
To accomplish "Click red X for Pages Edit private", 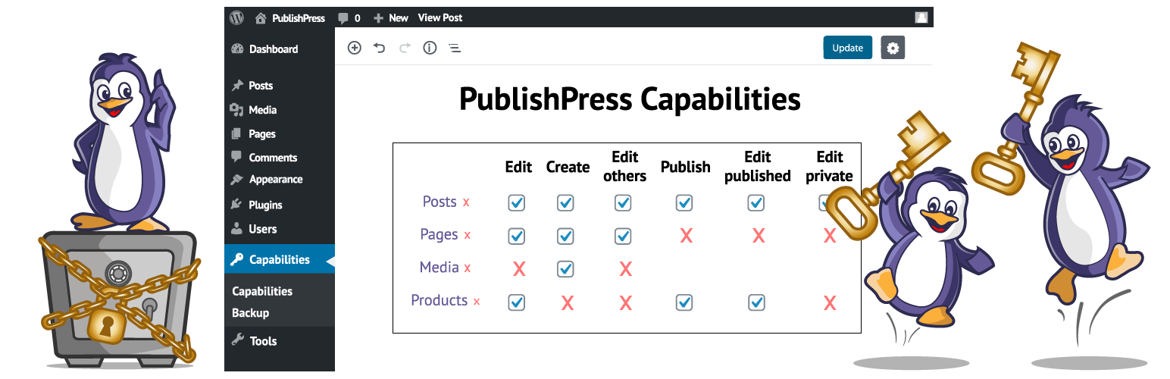I will [x=830, y=236].
